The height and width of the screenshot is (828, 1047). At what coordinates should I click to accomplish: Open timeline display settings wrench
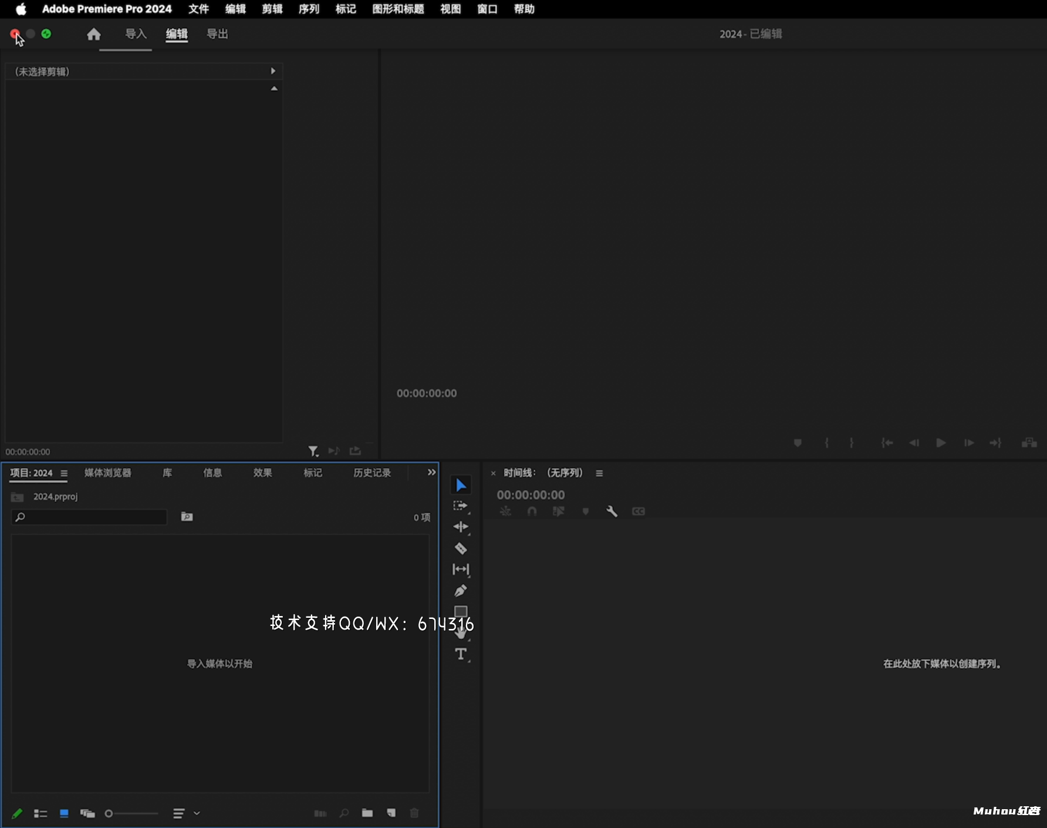[612, 511]
